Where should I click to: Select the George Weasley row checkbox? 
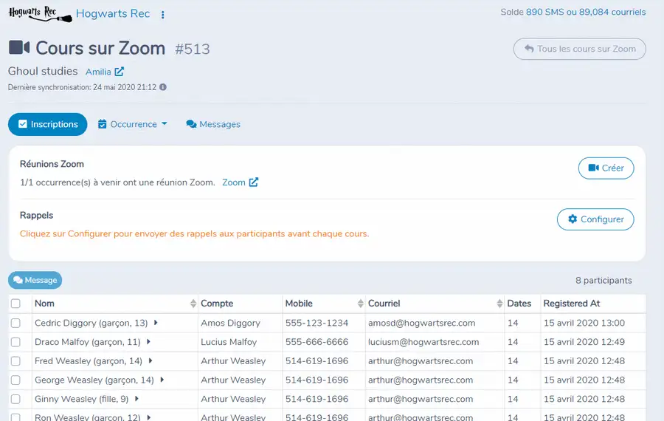click(x=15, y=380)
